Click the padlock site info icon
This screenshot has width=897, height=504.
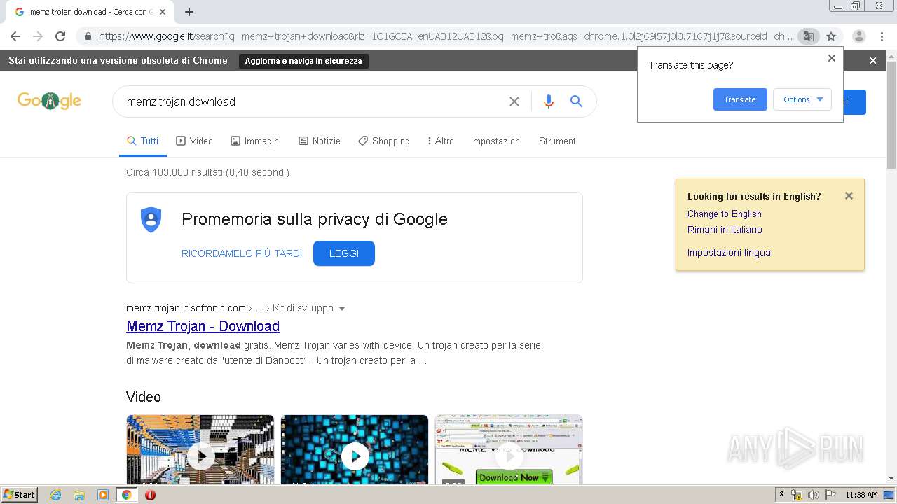88,36
